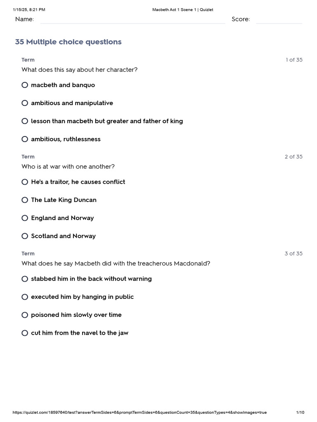Screen dimensions: 317x422
Task: Choose 'The Late King Duncan' option
Action: tap(25, 200)
